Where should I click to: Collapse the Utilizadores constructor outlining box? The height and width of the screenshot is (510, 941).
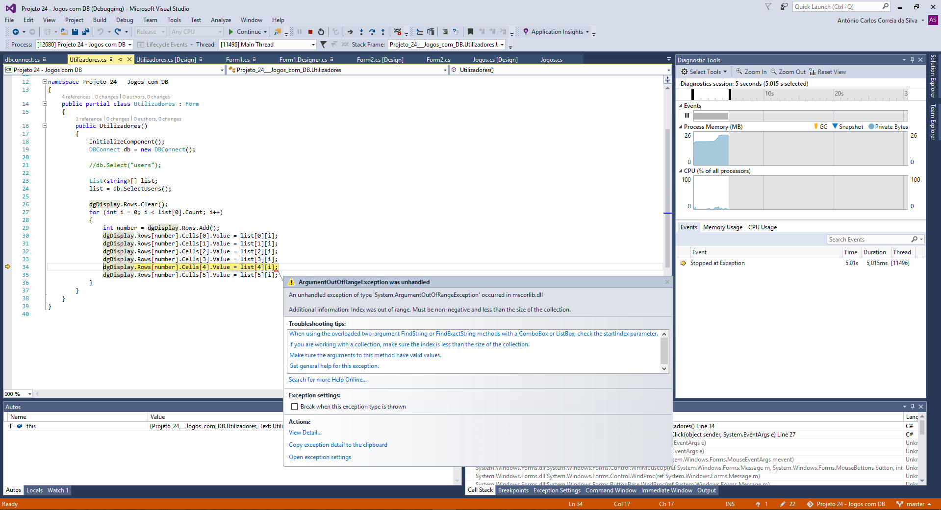coord(45,126)
